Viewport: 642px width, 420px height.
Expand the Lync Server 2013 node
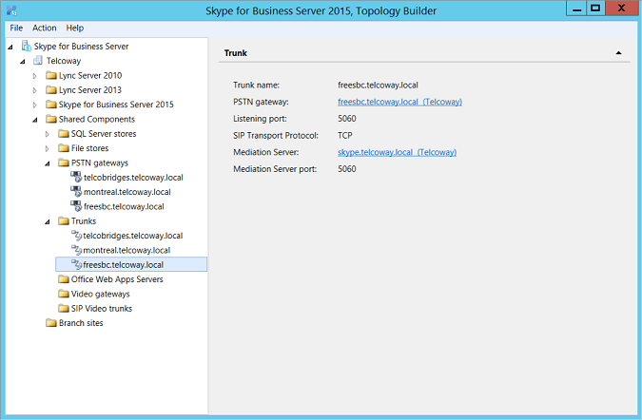point(35,89)
